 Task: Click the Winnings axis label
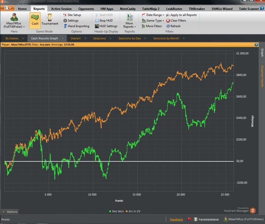click(x=253, y=121)
